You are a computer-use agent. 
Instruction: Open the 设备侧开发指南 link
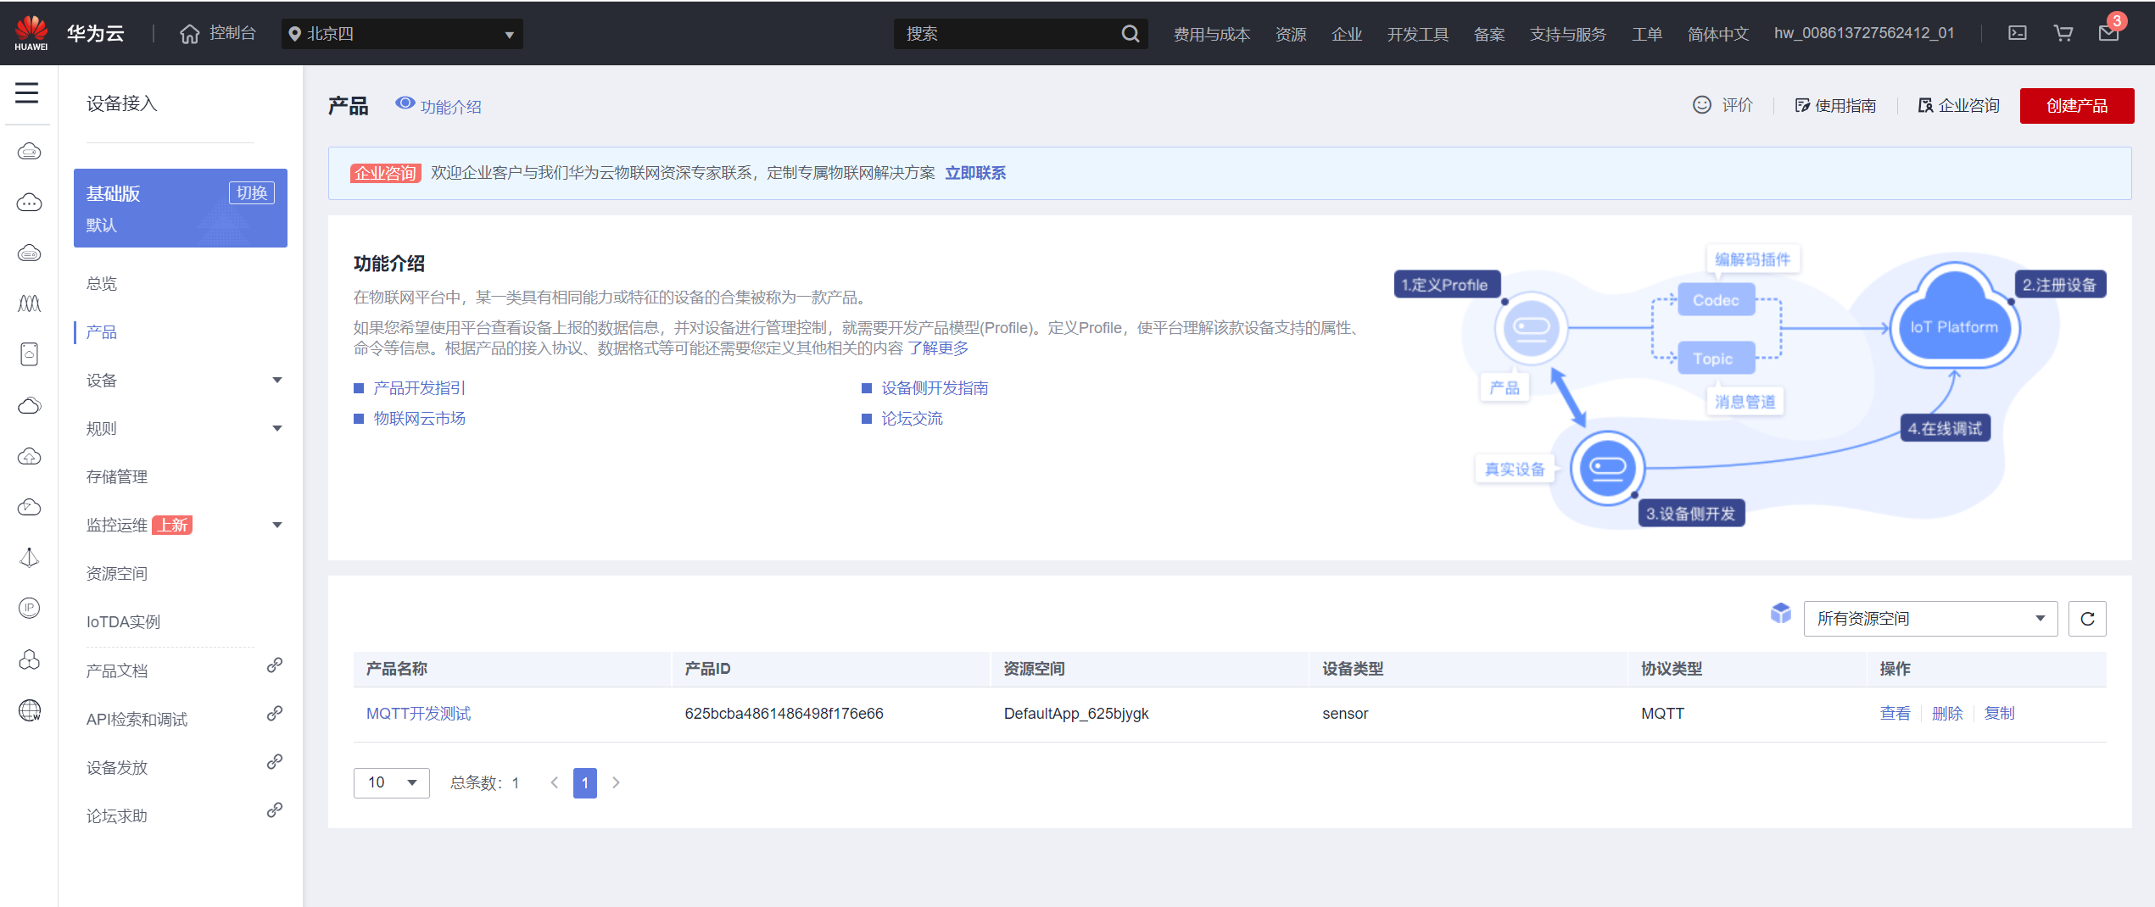pos(935,388)
